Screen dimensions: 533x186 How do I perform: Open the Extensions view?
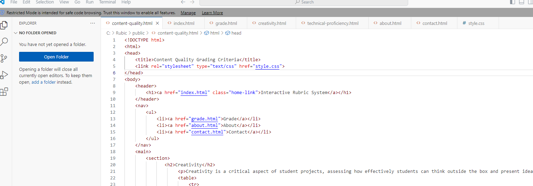[x=4, y=92]
